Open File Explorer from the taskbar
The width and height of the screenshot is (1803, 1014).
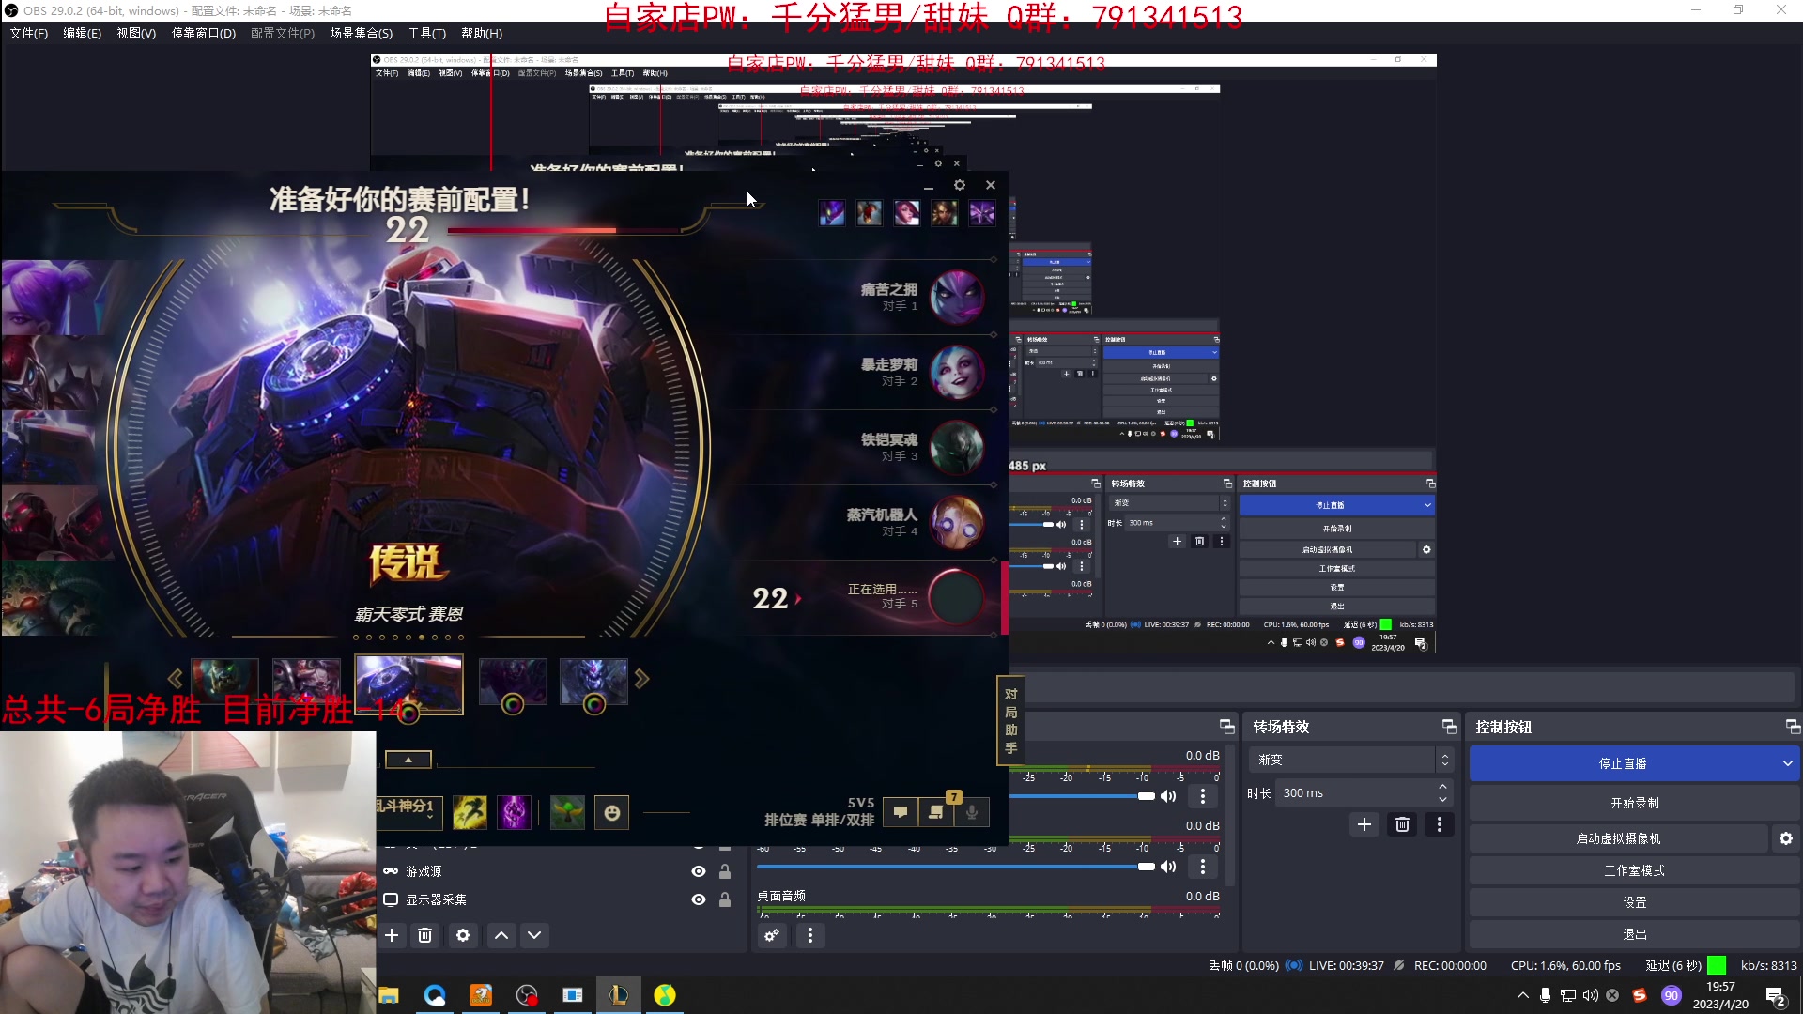[389, 995]
